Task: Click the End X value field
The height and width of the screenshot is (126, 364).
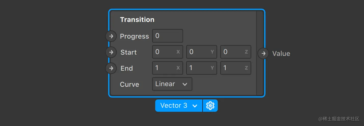Action: pos(167,68)
